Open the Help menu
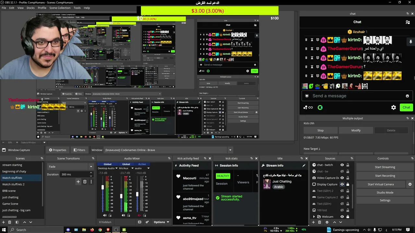The height and width of the screenshot is (233, 415). [87, 8]
